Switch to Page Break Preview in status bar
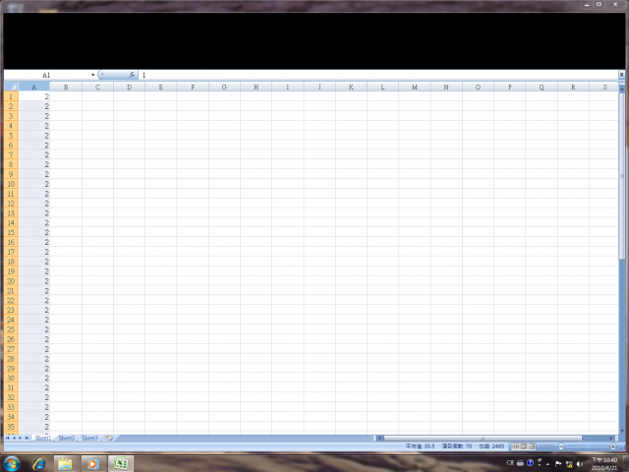Screen dimensions: 629x472 coord(532,446)
